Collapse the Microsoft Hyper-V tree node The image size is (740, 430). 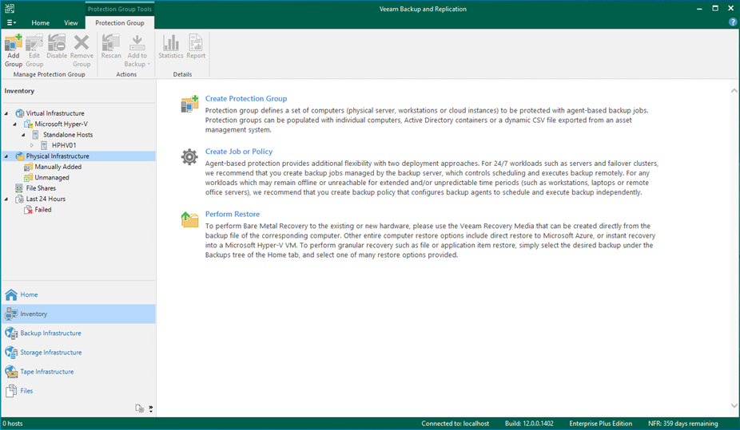[x=15, y=124]
